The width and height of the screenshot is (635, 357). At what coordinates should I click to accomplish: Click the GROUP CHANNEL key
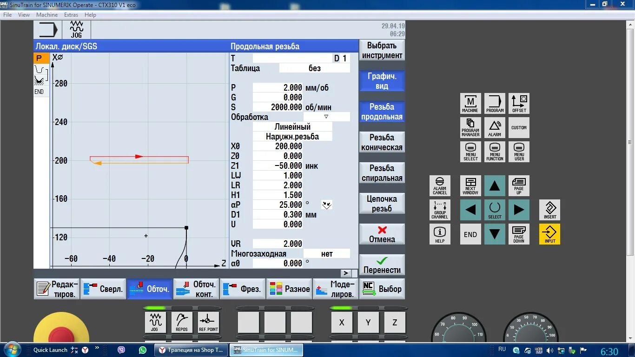pos(440,210)
